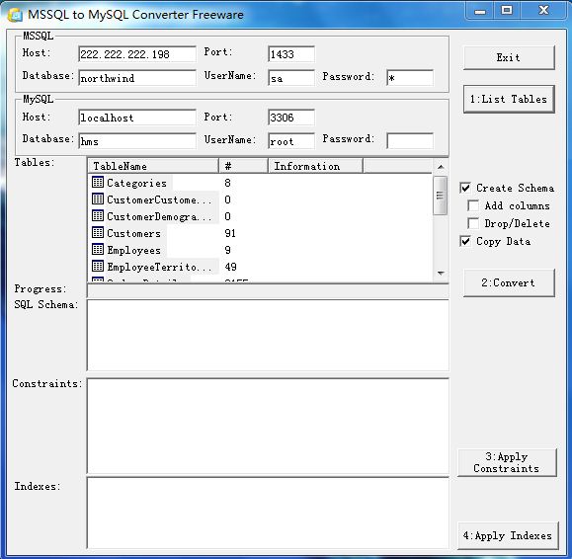Sort by the # column header
Image resolution: width=572 pixels, height=559 pixels.
pyautogui.click(x=243, y=166)
